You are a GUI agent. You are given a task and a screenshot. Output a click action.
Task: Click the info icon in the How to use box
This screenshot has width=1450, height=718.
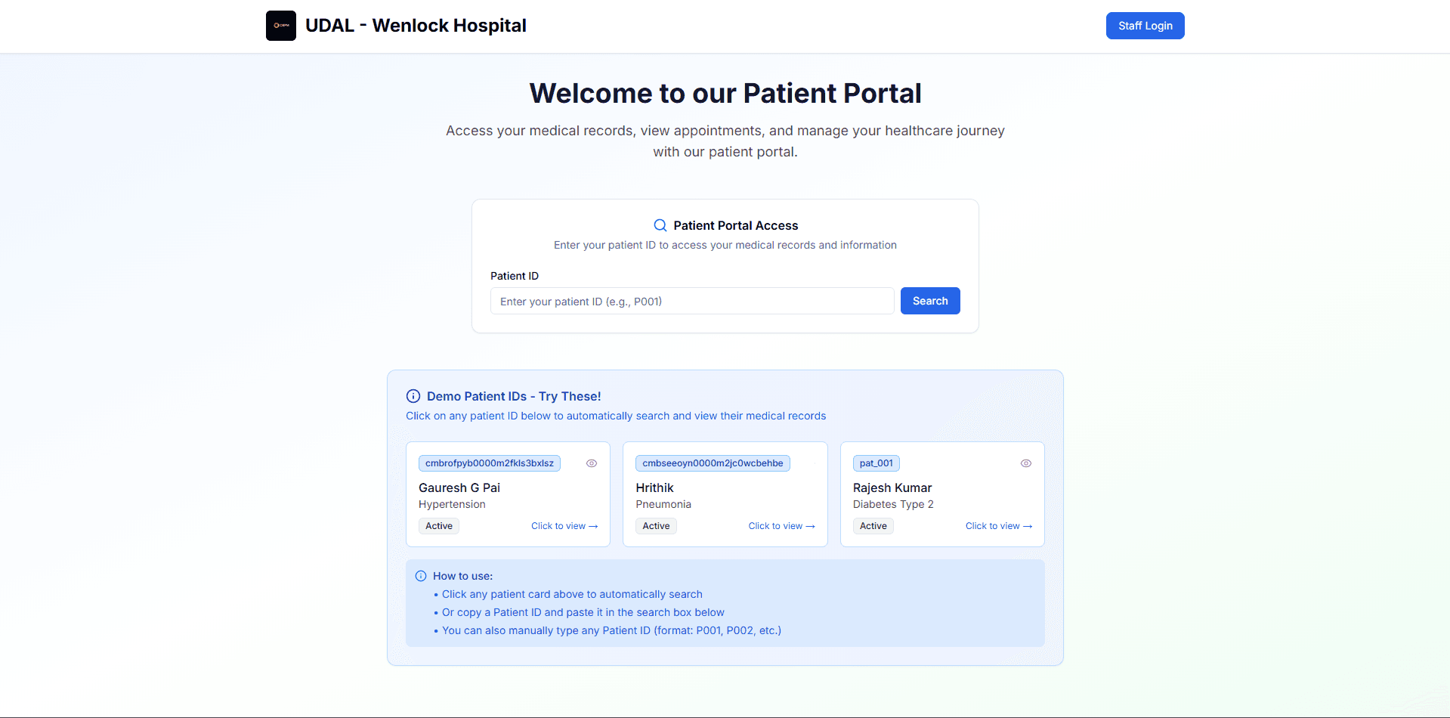coord(421,575)
